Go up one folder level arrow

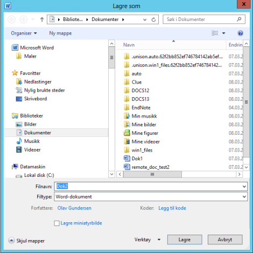pos(42,19)
